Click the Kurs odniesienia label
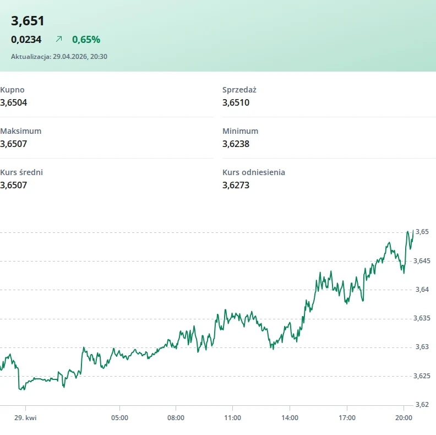436x435 pixels. [254, 172]
